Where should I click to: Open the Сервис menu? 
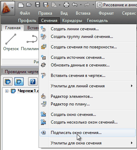click(x=129, y=13)
